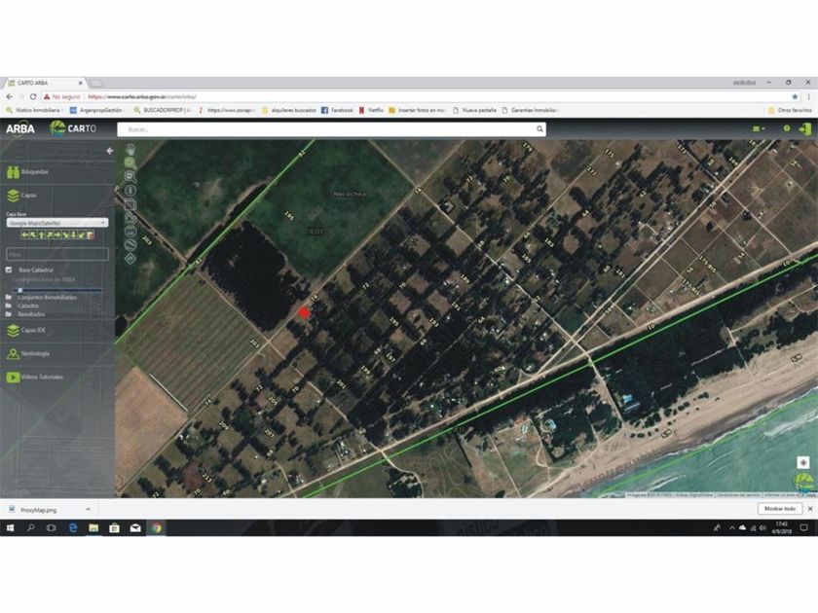Open Chrome three-dot menu
The image size is (818, 613).
(808, 97)
